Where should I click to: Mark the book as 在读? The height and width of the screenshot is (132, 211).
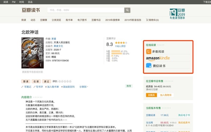36,81
